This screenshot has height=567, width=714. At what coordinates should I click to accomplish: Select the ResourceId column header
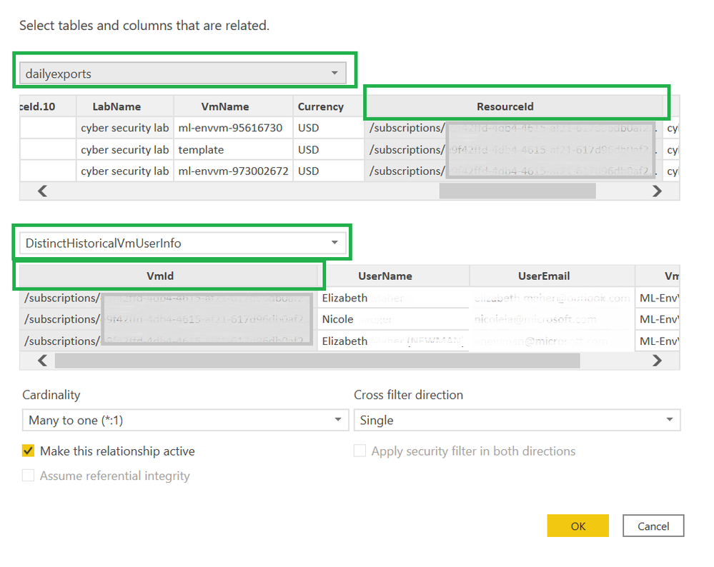pyautogui.click(x=505, y=106)
